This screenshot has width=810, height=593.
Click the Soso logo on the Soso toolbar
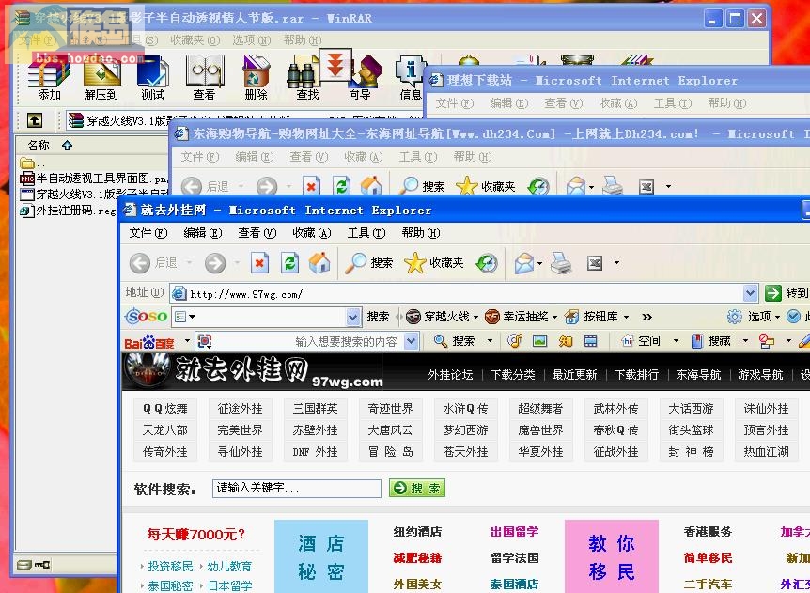pyautogui.click(x=147, y=316)
